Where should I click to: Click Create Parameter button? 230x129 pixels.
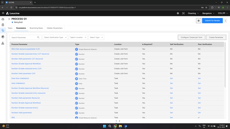tap(216, 37)
